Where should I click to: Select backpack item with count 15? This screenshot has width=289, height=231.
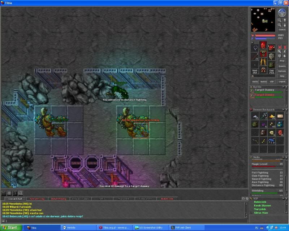coord(255,116)
